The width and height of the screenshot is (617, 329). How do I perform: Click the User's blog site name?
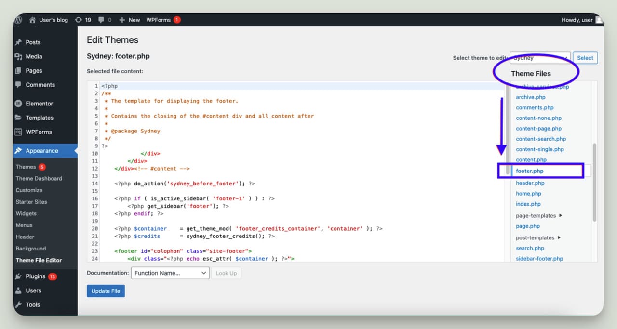(54, 20)
